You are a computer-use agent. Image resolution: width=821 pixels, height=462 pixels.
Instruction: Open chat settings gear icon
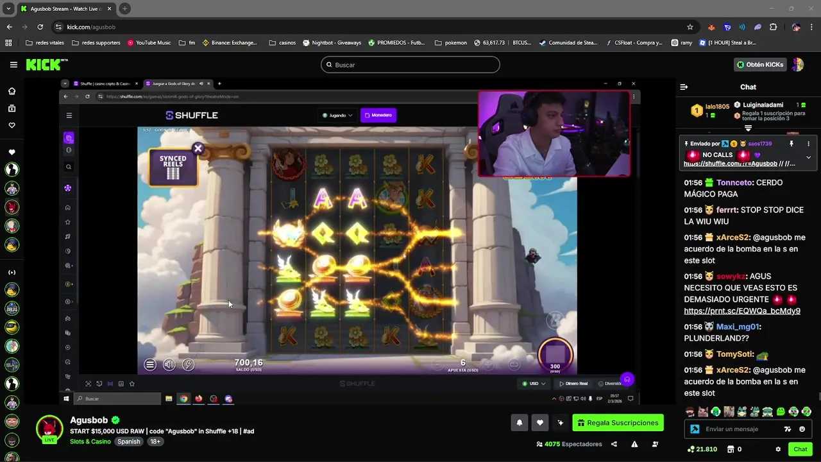tap(778, 449)
